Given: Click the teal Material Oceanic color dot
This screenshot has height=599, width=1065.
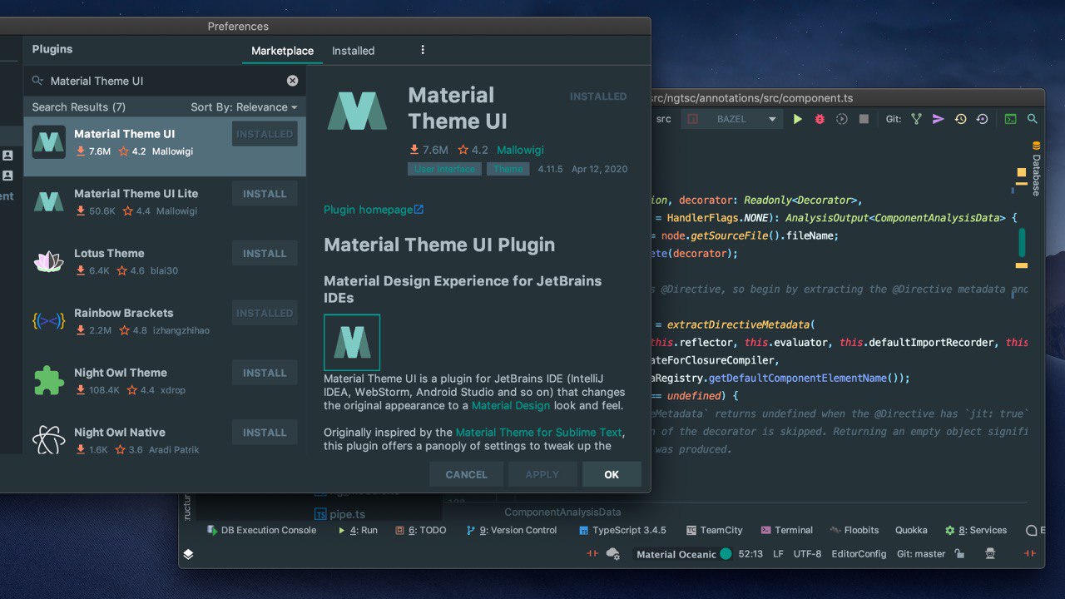Looking at the screenshot, I should click(x=726, y=554).
